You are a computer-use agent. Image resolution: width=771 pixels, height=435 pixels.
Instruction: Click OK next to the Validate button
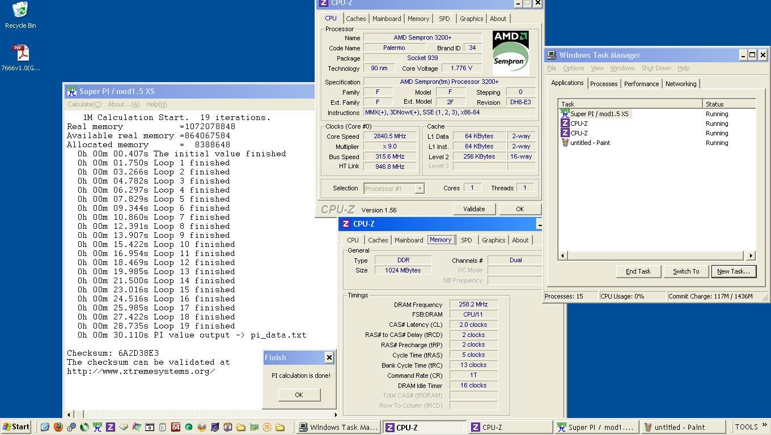pyautogui.click(x=520, y=209)
